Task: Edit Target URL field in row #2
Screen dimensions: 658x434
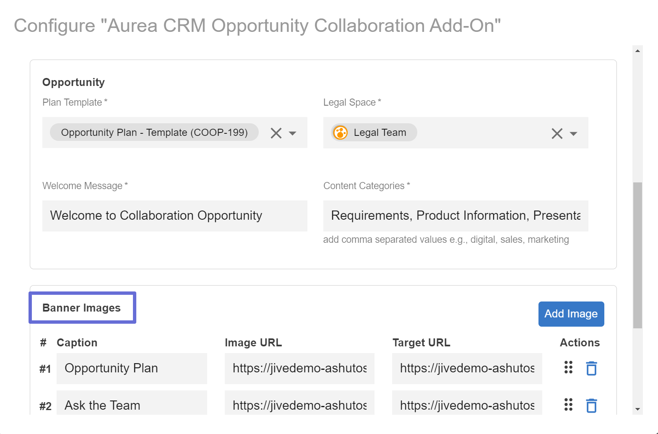Action: click(x=467, y=403)
